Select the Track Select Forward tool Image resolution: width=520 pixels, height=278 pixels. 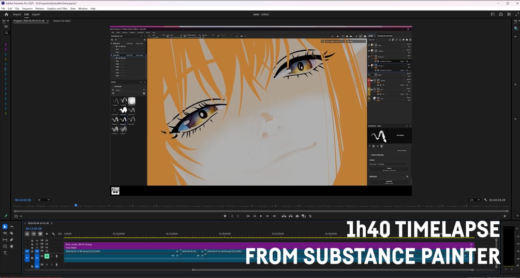click(11, 227)
